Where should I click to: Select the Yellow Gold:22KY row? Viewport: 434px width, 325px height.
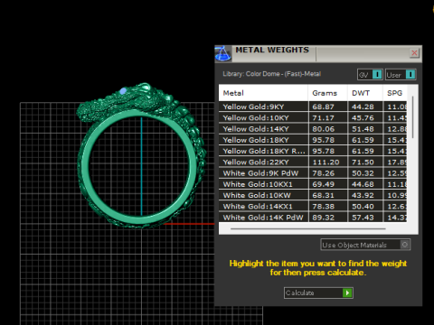[x=313, y=162]
